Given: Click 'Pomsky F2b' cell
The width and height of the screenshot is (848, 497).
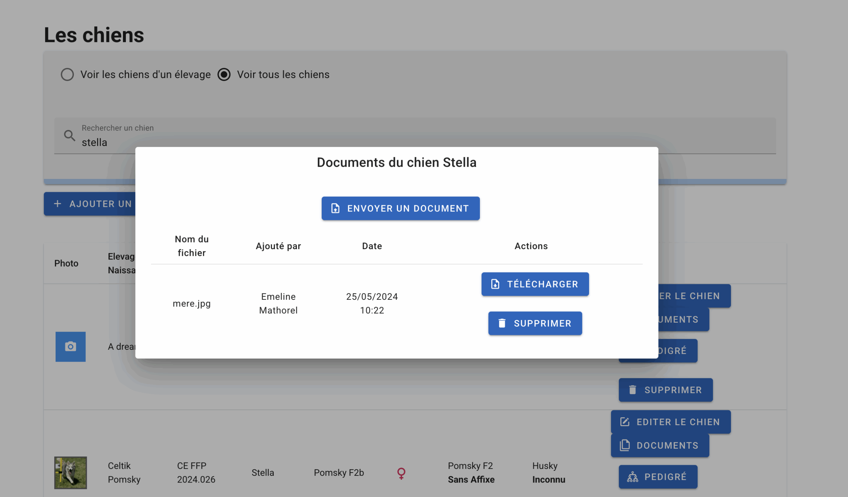Looking at the screenshot, I should (339, 473).
